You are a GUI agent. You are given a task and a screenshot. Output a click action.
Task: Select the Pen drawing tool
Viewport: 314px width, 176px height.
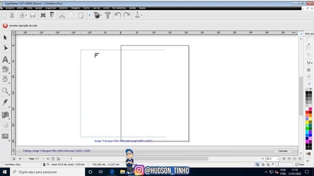pos(5,102)
